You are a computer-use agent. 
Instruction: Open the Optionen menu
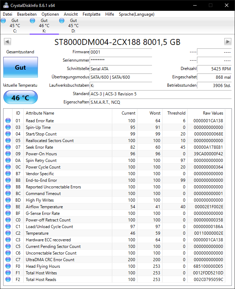(x=50, y=14)
